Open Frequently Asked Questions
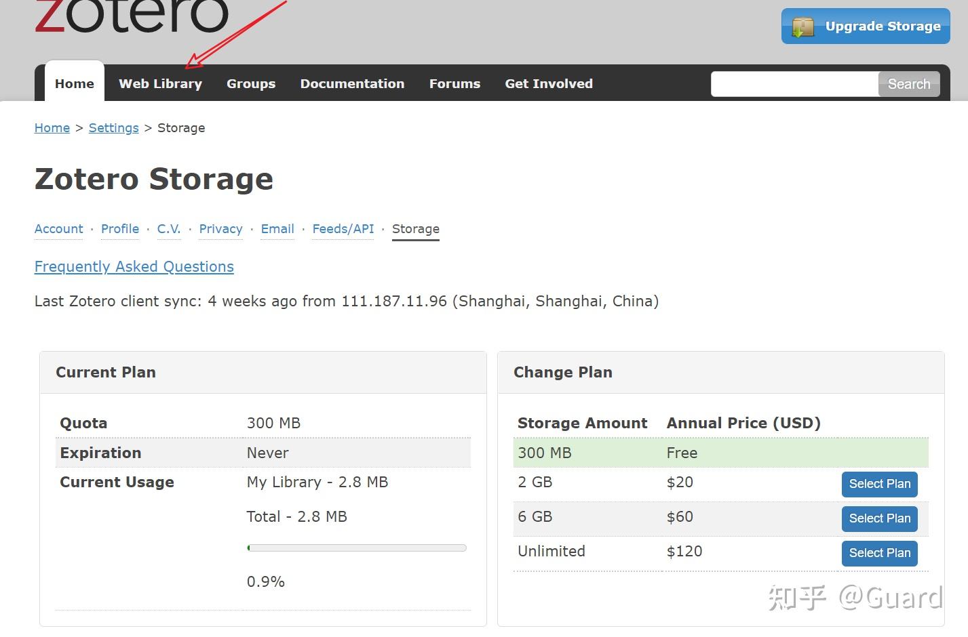The height and width of the screenshot is (637, 968). 134,266
